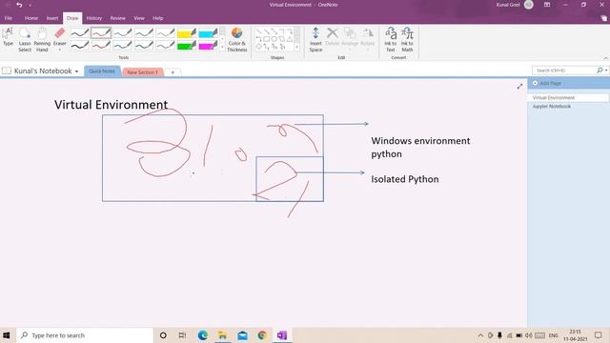This screenshot has width=610, height=343.
Task: Click the Insert Space tool
Action: click(x=315, y=40)
